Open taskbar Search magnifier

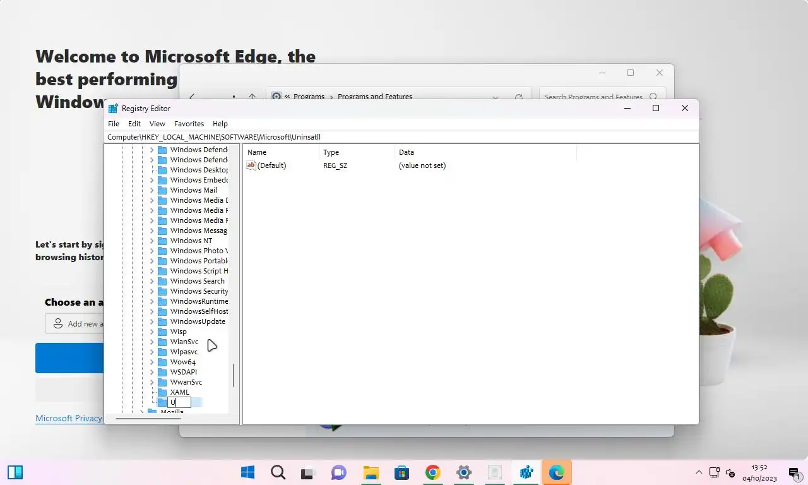point(278,472)
